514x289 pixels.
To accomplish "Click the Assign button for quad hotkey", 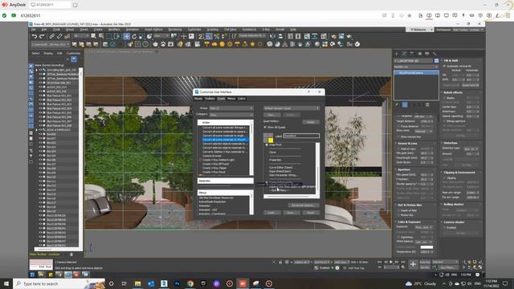I will (x=311, y=122).
